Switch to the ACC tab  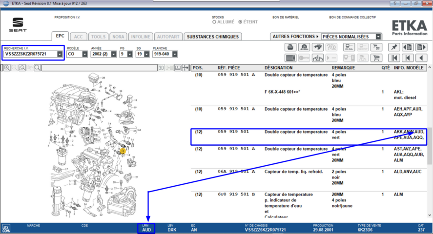pos(79,37)
